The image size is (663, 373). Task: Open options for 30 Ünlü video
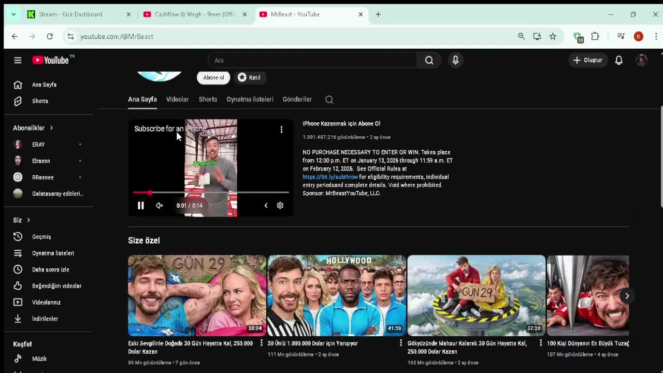(x=400, y=343)
